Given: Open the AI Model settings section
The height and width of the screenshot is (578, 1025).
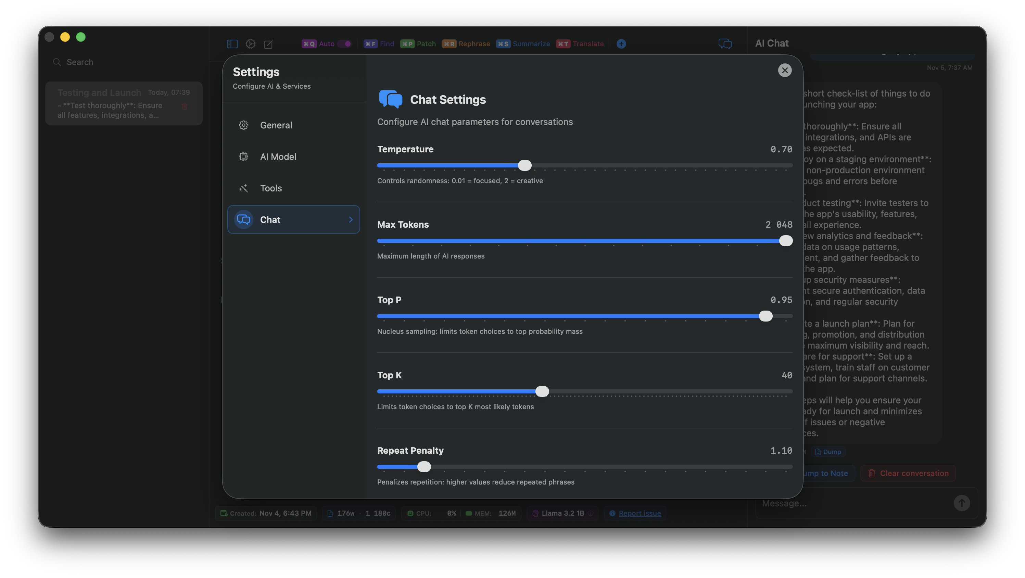Looking at the screenshot, I should point(278,156).
